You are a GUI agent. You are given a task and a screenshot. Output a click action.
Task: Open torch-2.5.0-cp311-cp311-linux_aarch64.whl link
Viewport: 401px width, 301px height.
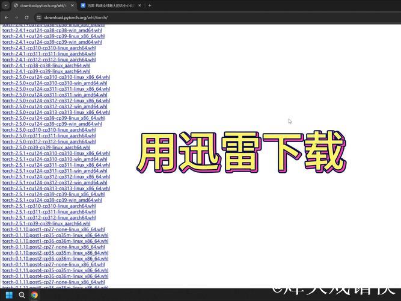pyautogui.click(x=49, y=136)
